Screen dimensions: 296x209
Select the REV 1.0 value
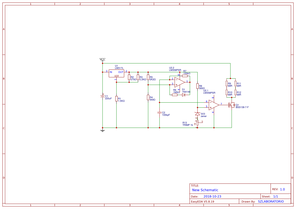pos(282,189)
